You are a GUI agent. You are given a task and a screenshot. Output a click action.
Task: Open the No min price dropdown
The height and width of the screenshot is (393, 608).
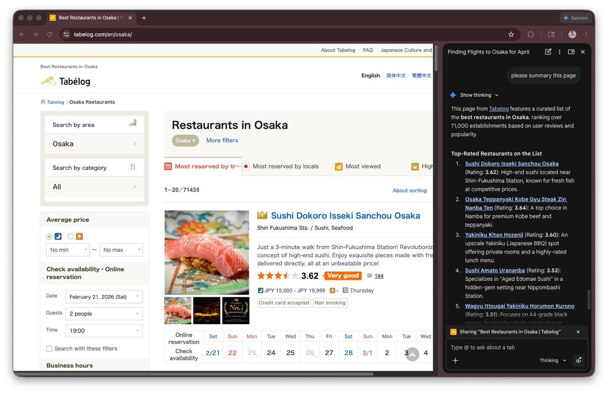point(68,250)
